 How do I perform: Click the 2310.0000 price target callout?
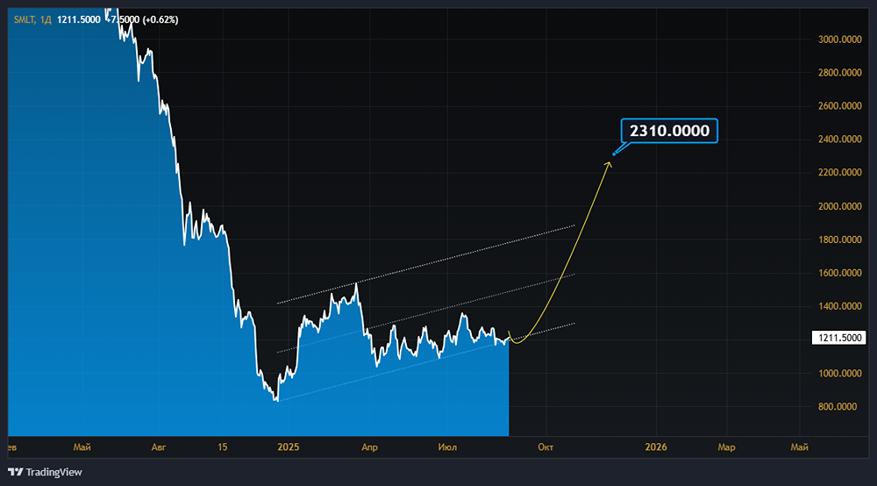click(x=669, y=131)
